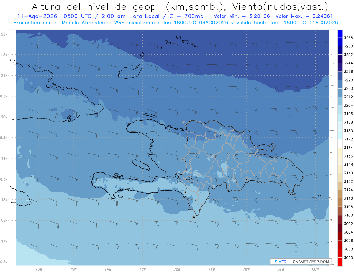Click the colorbar value '3060'
The width and height of the screenshot is (354, 273).
(348, 257)
